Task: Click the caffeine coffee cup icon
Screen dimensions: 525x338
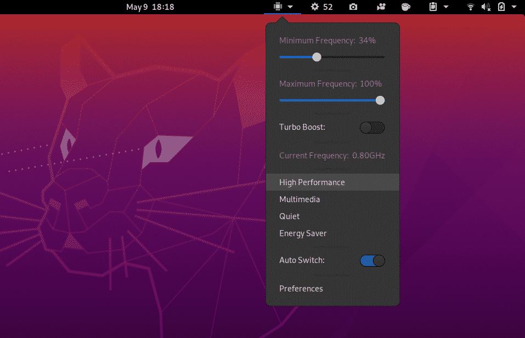Action: coord(406,7)
